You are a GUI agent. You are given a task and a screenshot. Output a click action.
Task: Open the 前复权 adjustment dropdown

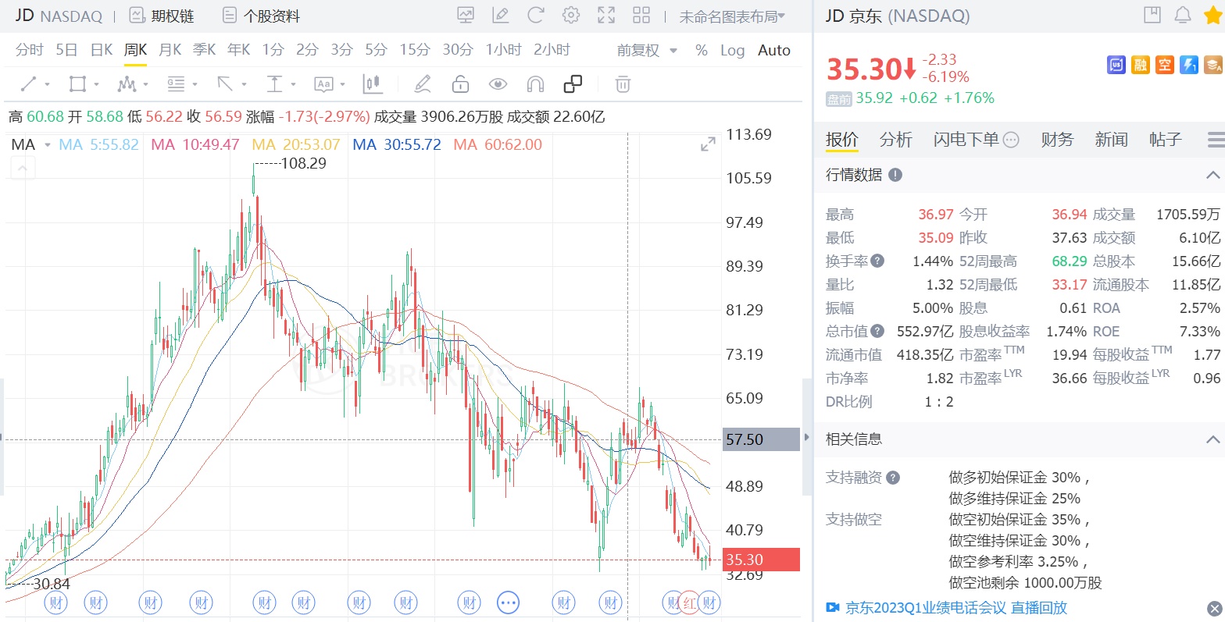tap(647, 50)
